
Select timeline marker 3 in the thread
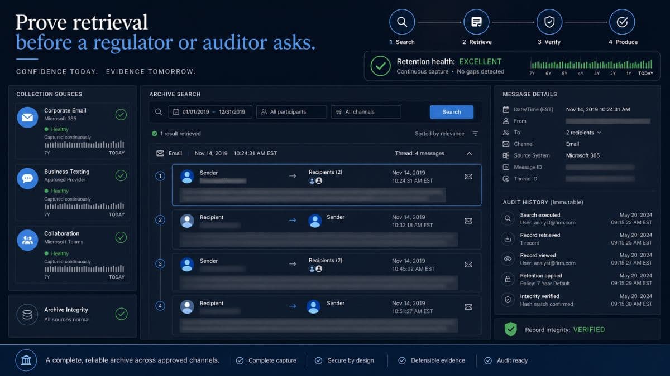pyautogui.click(x=160, y=264)
